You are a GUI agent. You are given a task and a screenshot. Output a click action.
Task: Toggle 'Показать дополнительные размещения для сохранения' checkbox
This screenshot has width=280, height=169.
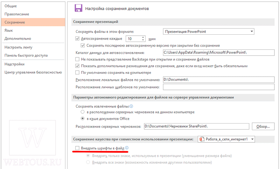tap(77, 66)
